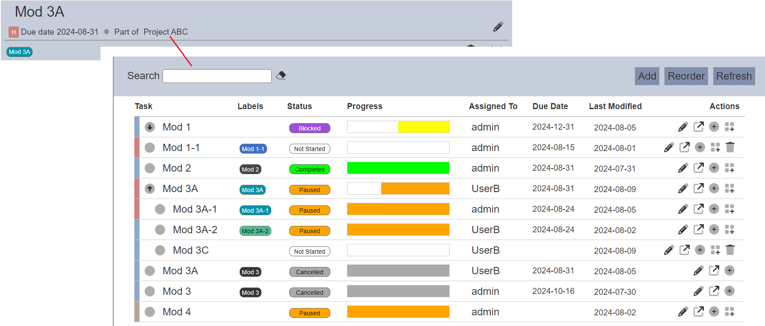This screenshot has height=326, width=765.
Task: Clear the search box with the eraser icon
Action: tap(281, 76)
